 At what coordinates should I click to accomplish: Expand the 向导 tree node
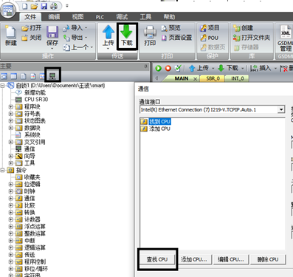[x=10, y=156]
